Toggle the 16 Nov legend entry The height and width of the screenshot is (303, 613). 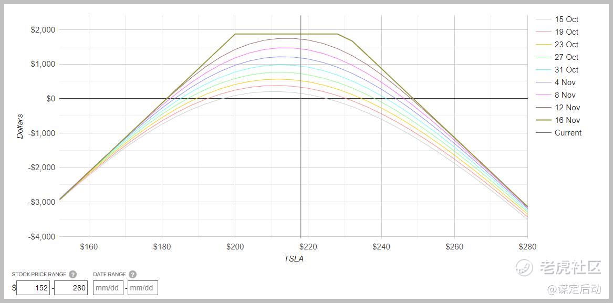coord(558,120)
